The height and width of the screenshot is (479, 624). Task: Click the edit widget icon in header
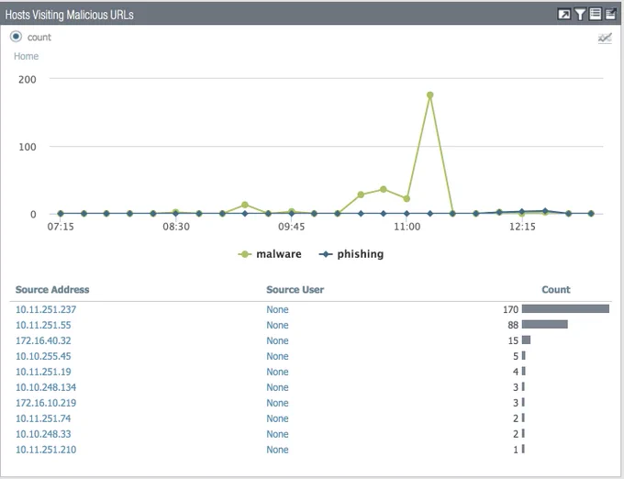tap(610, 15)
